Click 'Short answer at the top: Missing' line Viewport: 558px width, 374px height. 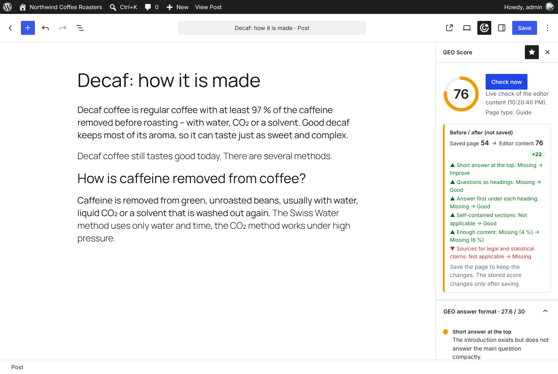point(496,169)
